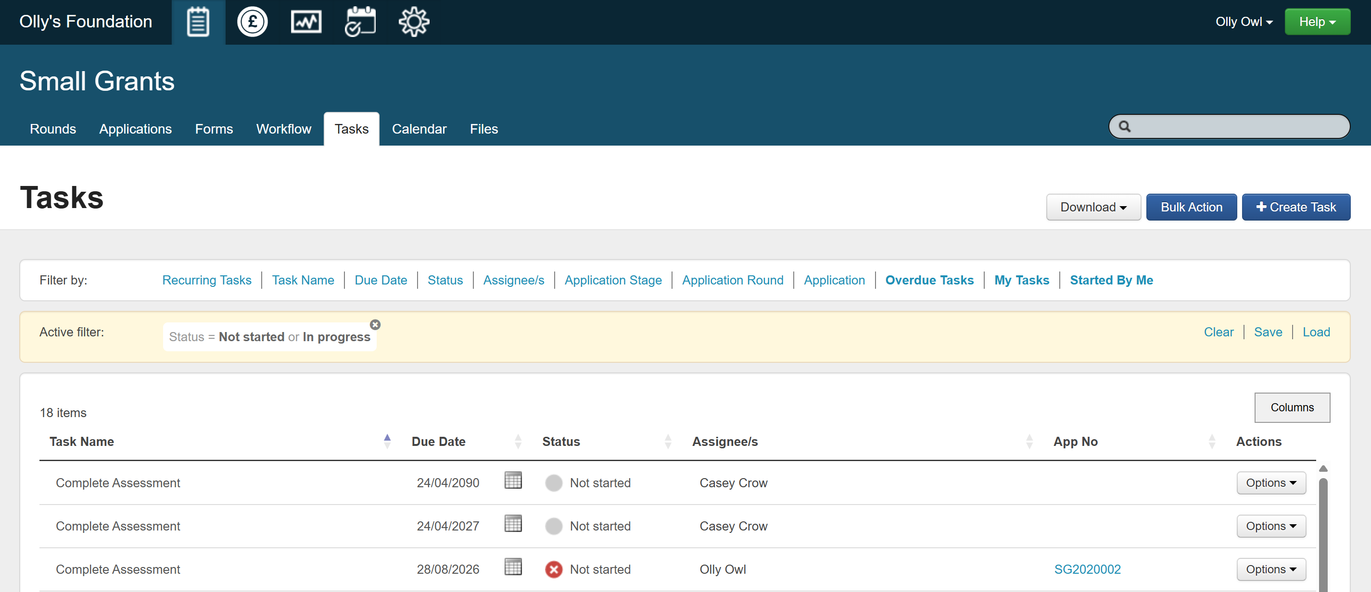
Task: Open the settings gear icon
Action: click(414, 22)
